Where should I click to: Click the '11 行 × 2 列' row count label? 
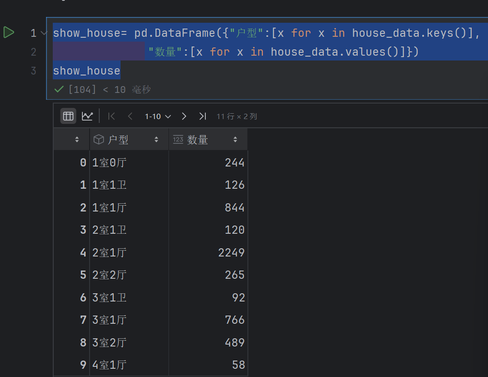(237, 116)
